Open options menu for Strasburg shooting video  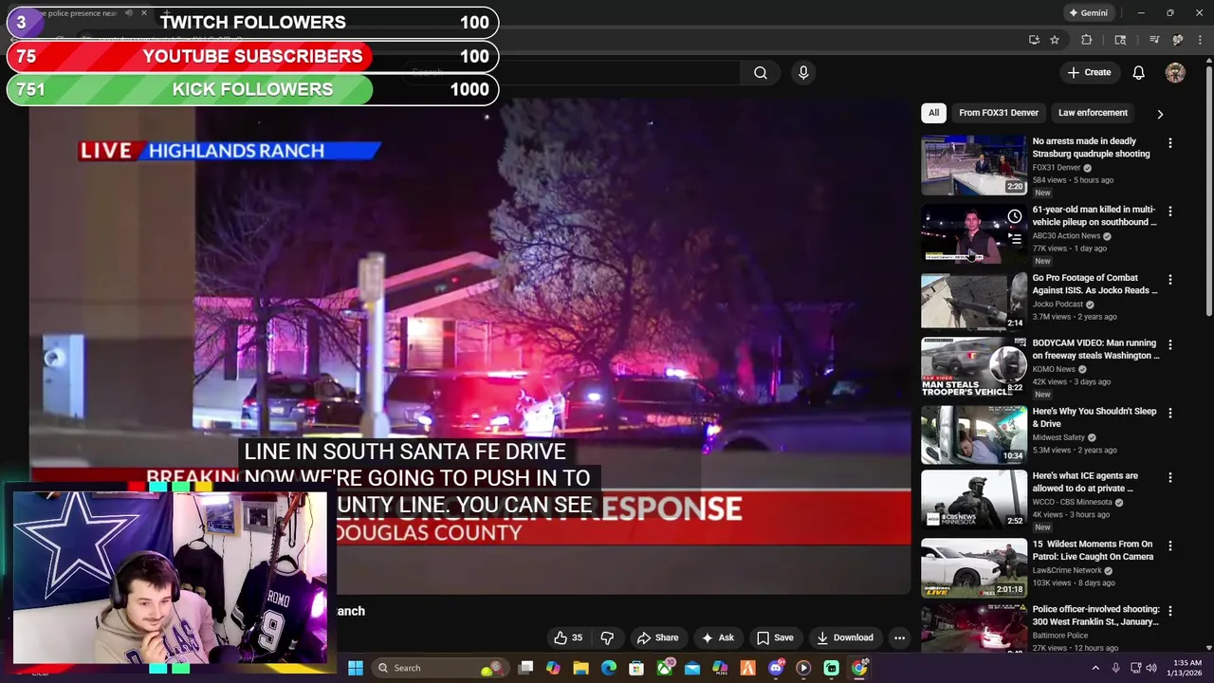[x=1169, y=142]
